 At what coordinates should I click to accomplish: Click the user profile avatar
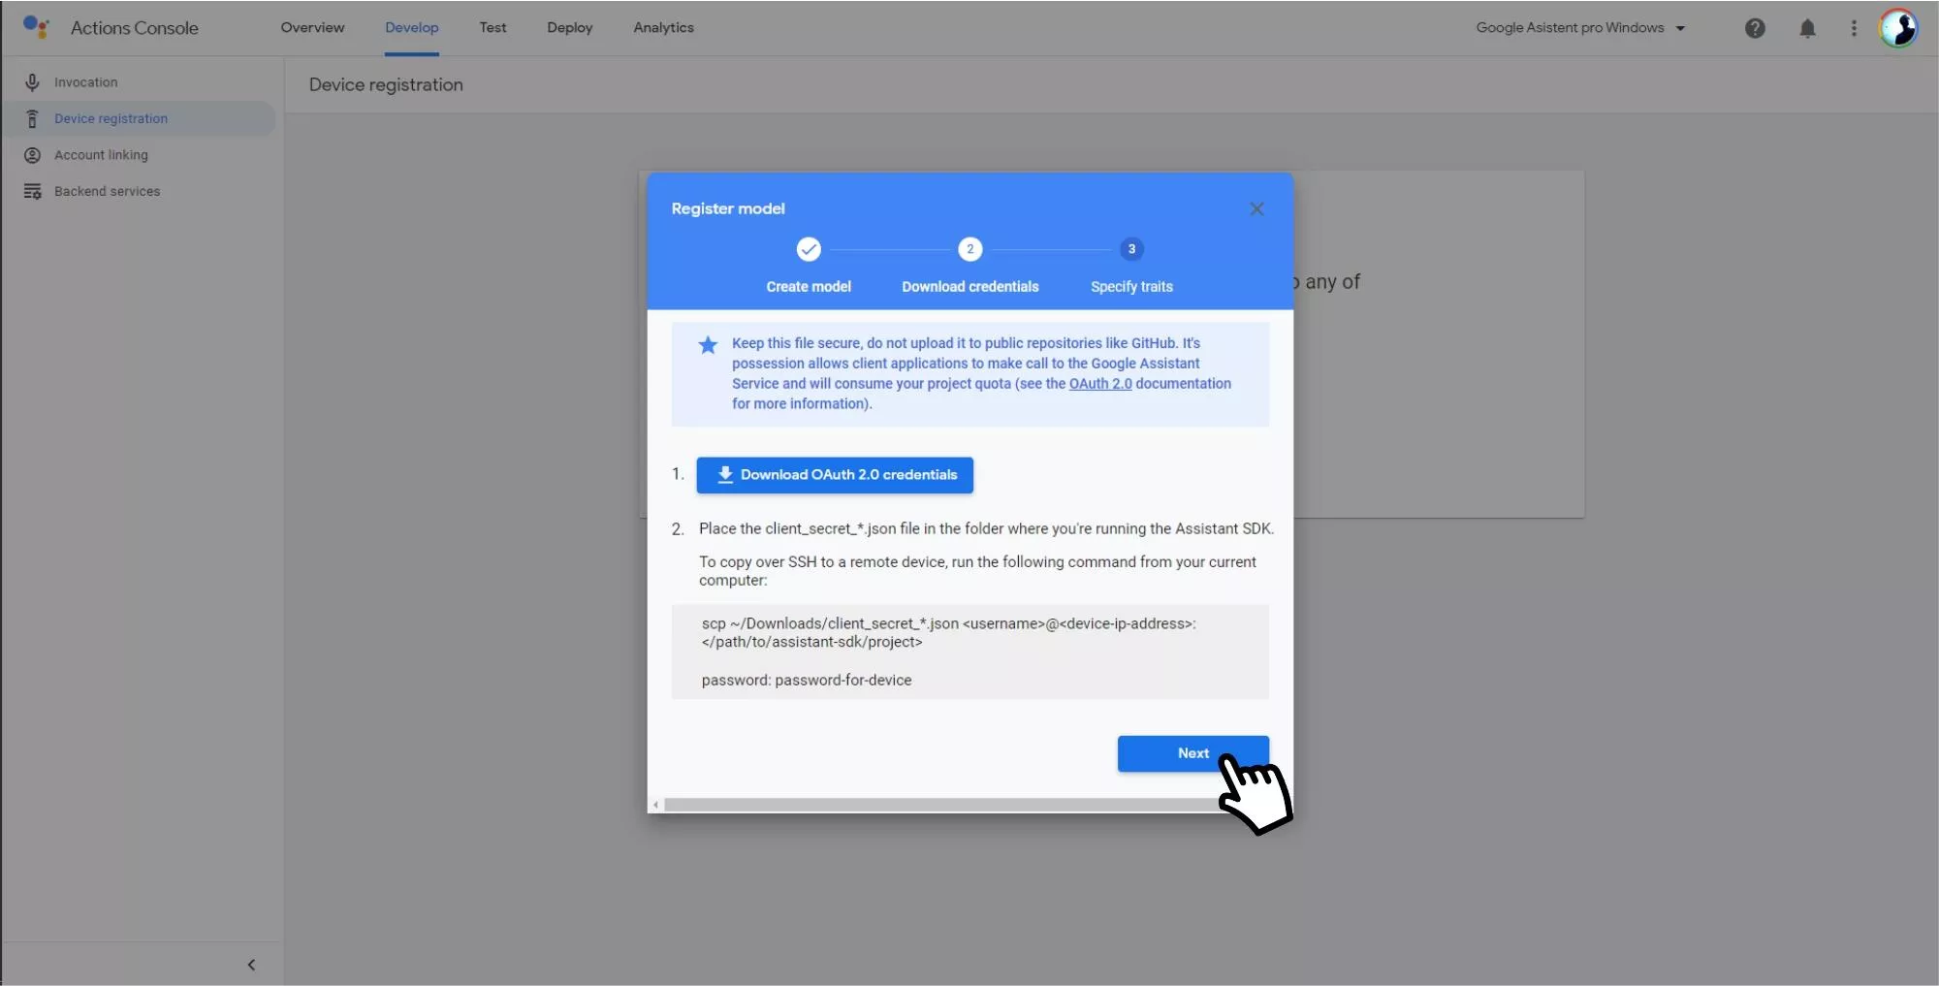(1898, 28)
